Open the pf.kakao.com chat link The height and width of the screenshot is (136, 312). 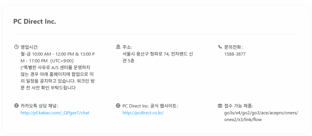(x=55, y=113)
